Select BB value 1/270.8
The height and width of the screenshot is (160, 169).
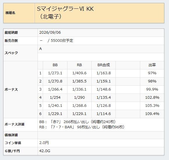coord(55,81)
